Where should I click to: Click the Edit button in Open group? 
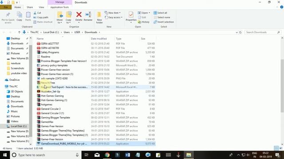pos(142,18)
